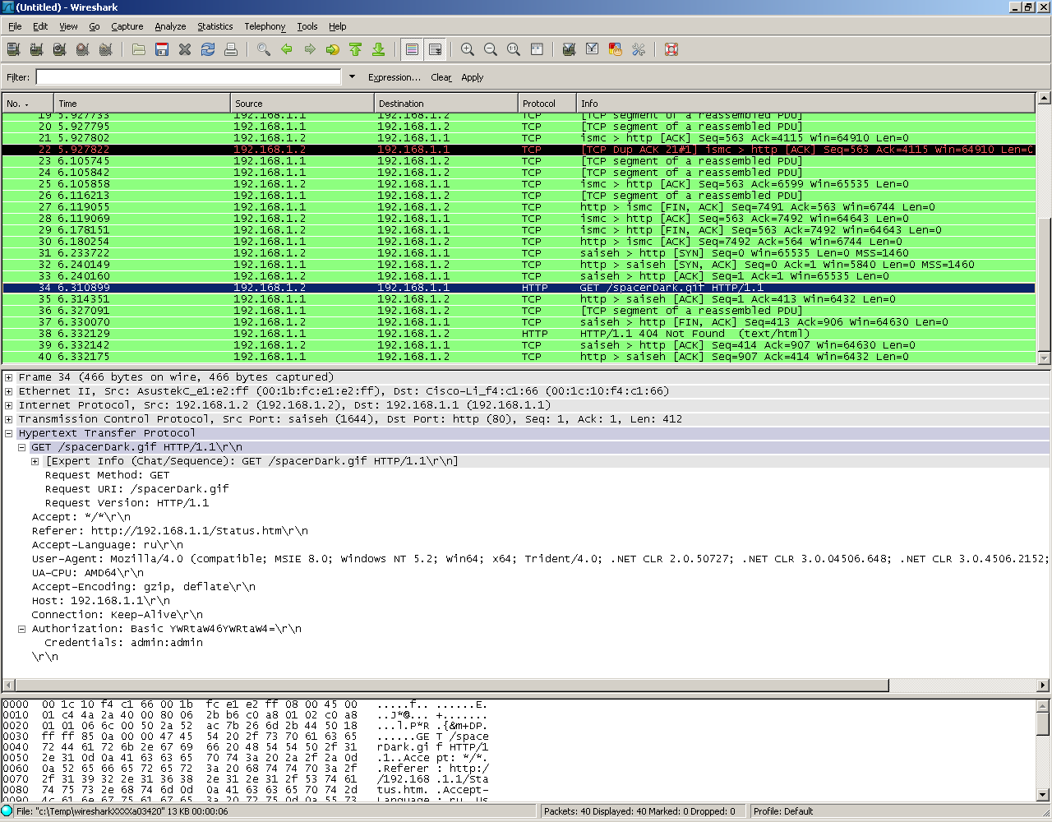The width and height of the screenshot is (1052, 822).
Task: Select Credentials: admin:admin line
Action: (123, 643)
